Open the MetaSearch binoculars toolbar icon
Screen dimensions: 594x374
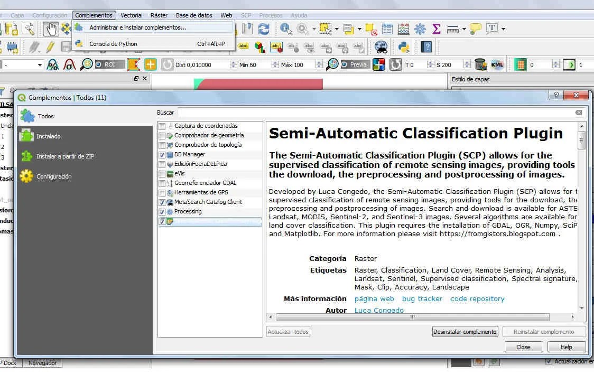(x=381, y=47)
